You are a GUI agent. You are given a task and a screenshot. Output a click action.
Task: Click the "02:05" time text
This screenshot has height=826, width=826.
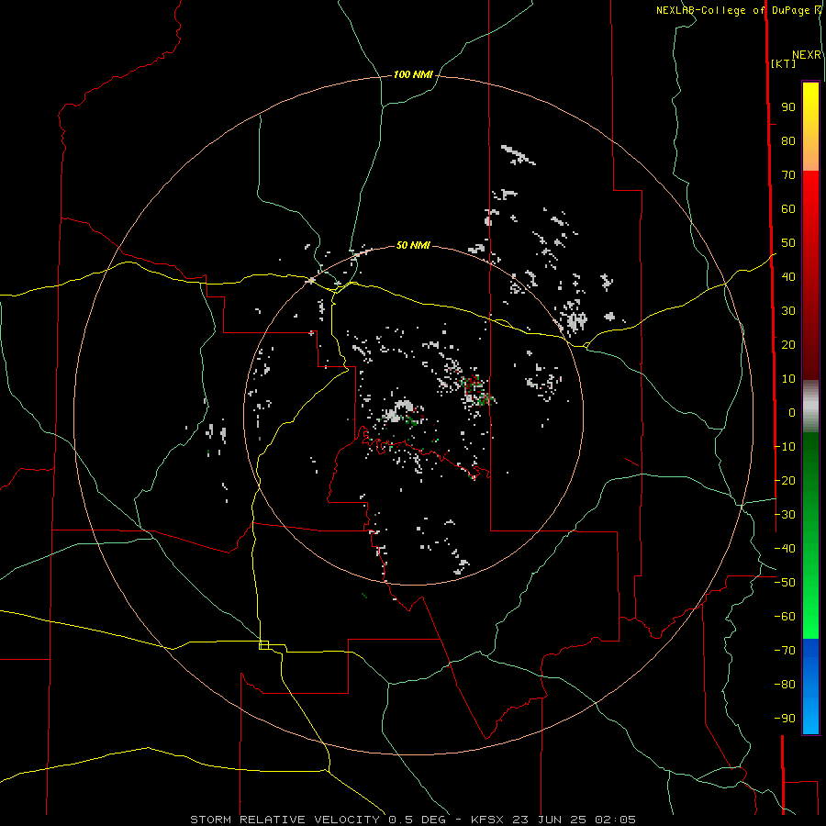click(615, 820)
